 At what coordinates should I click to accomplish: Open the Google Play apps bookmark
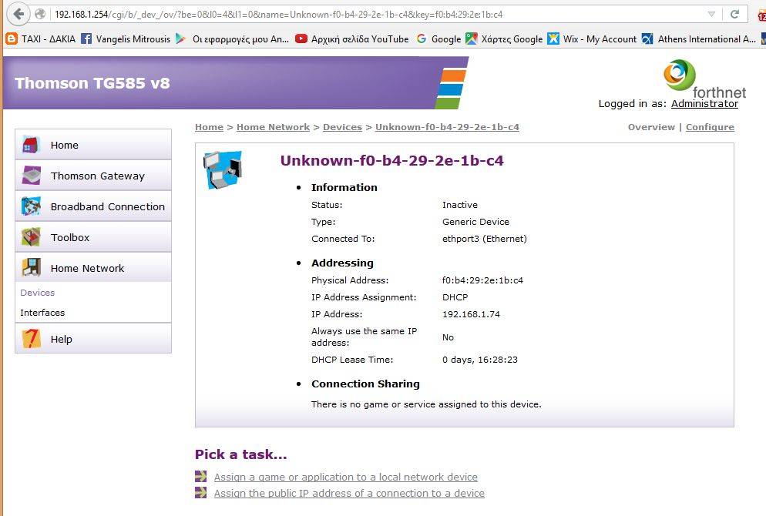[x=232, y=39]
